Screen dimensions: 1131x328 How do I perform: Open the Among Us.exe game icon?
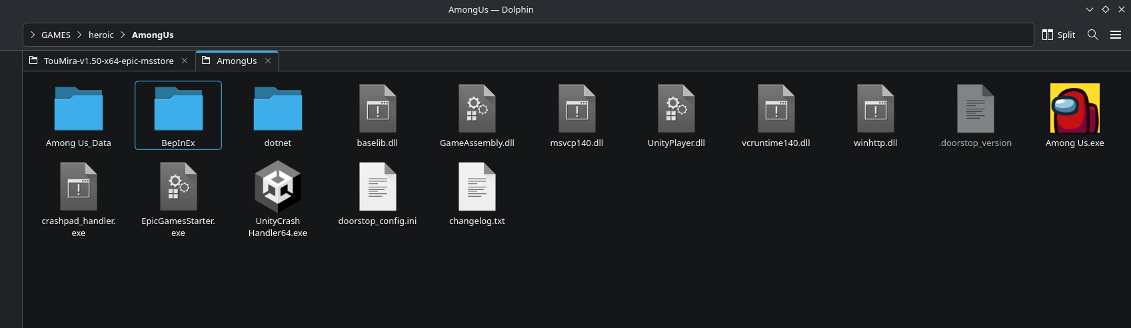(1074, 109)
